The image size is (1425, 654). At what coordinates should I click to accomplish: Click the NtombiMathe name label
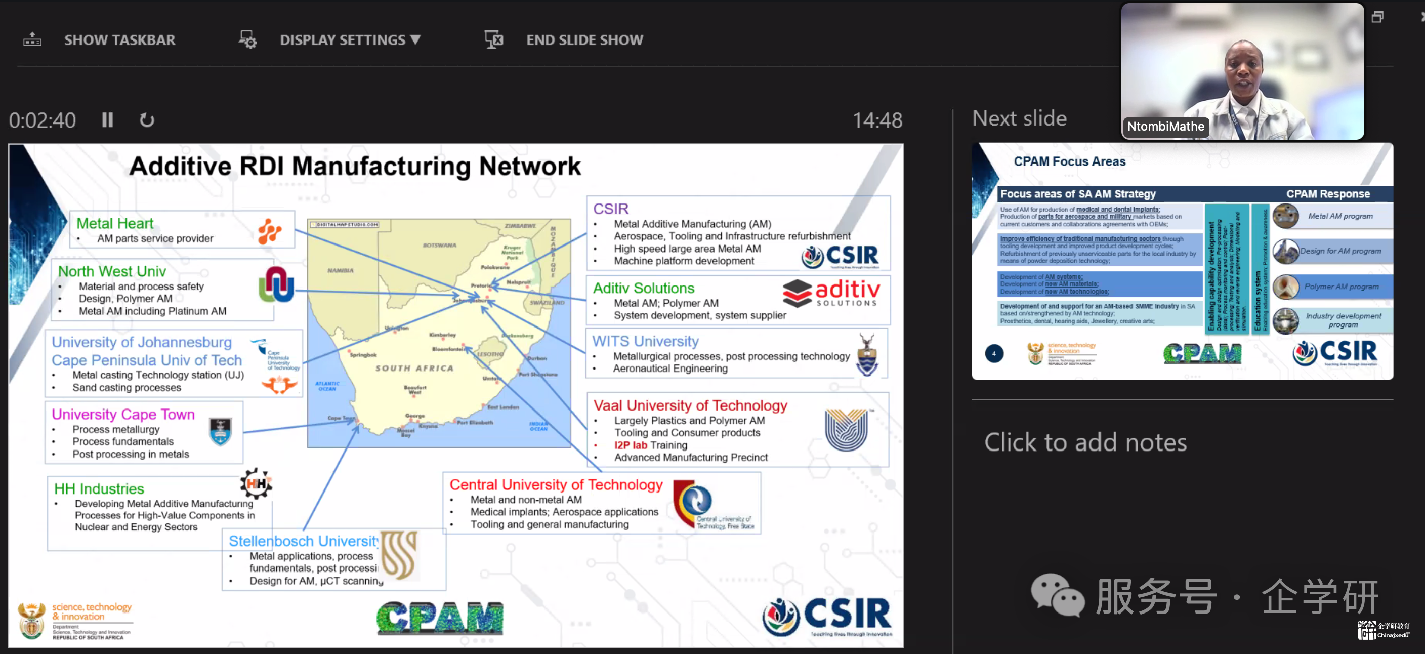1165,126
